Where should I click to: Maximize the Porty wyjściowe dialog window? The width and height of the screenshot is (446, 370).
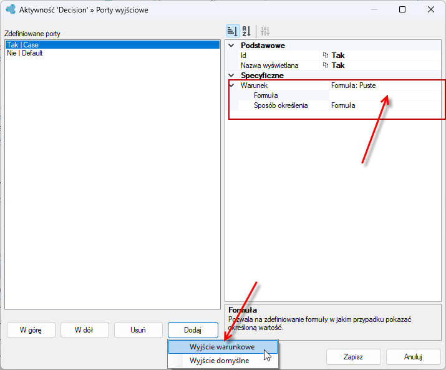pos(402,9)
